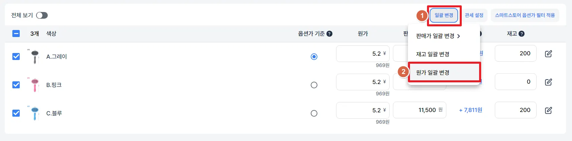The height and width of the screenshot is (141, 572).
Task: Click the B.핑크 product thumbnail
Action: pos(35,85)
